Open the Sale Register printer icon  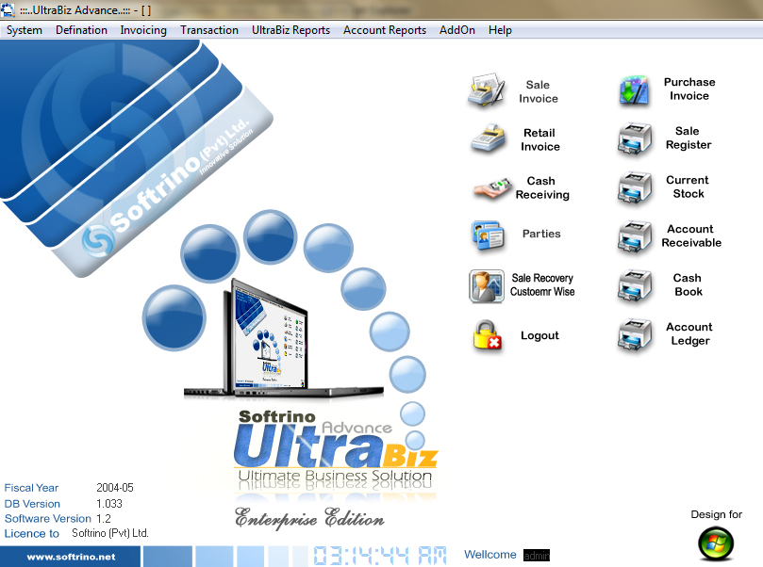pyautogui.click(x=634, y=139)
